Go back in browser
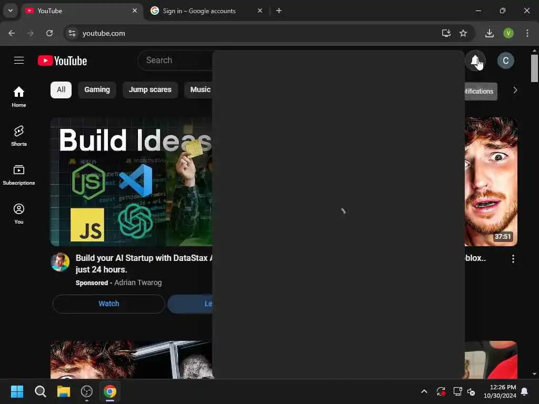Image resolution: width=539 pixels, height=404 pixels. 12,33
